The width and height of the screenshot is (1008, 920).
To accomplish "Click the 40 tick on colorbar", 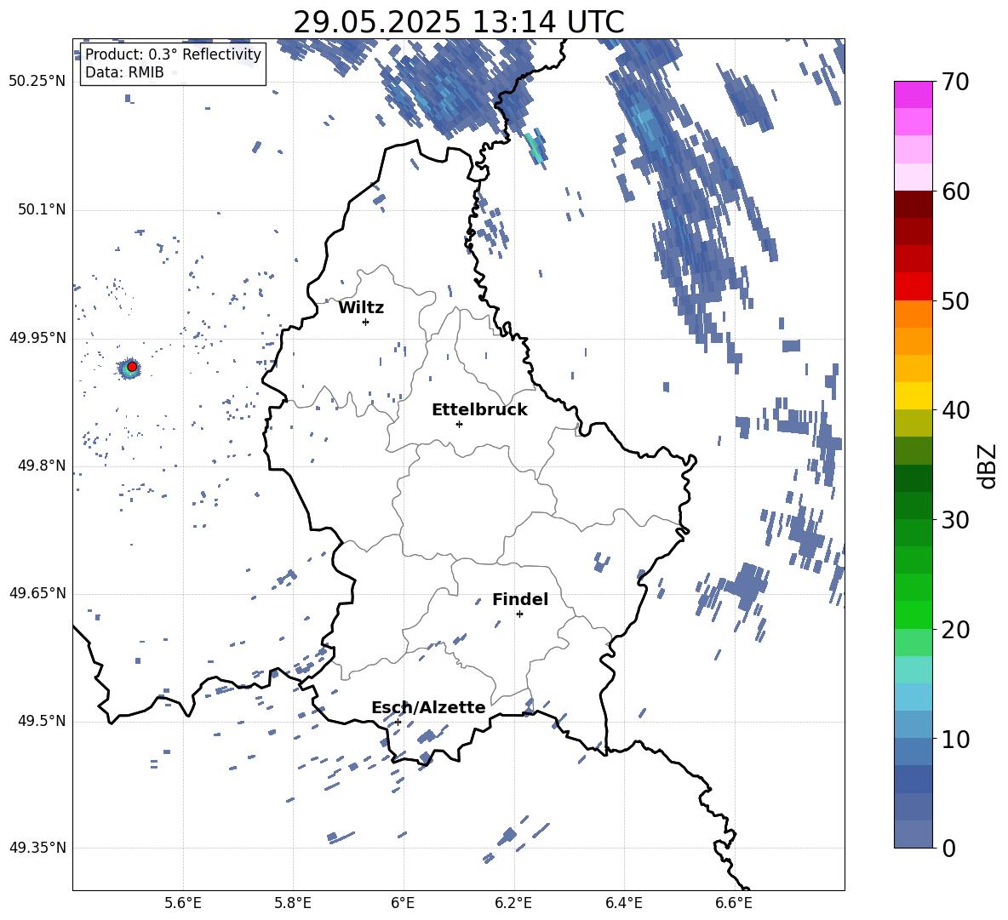I will 956,410.
